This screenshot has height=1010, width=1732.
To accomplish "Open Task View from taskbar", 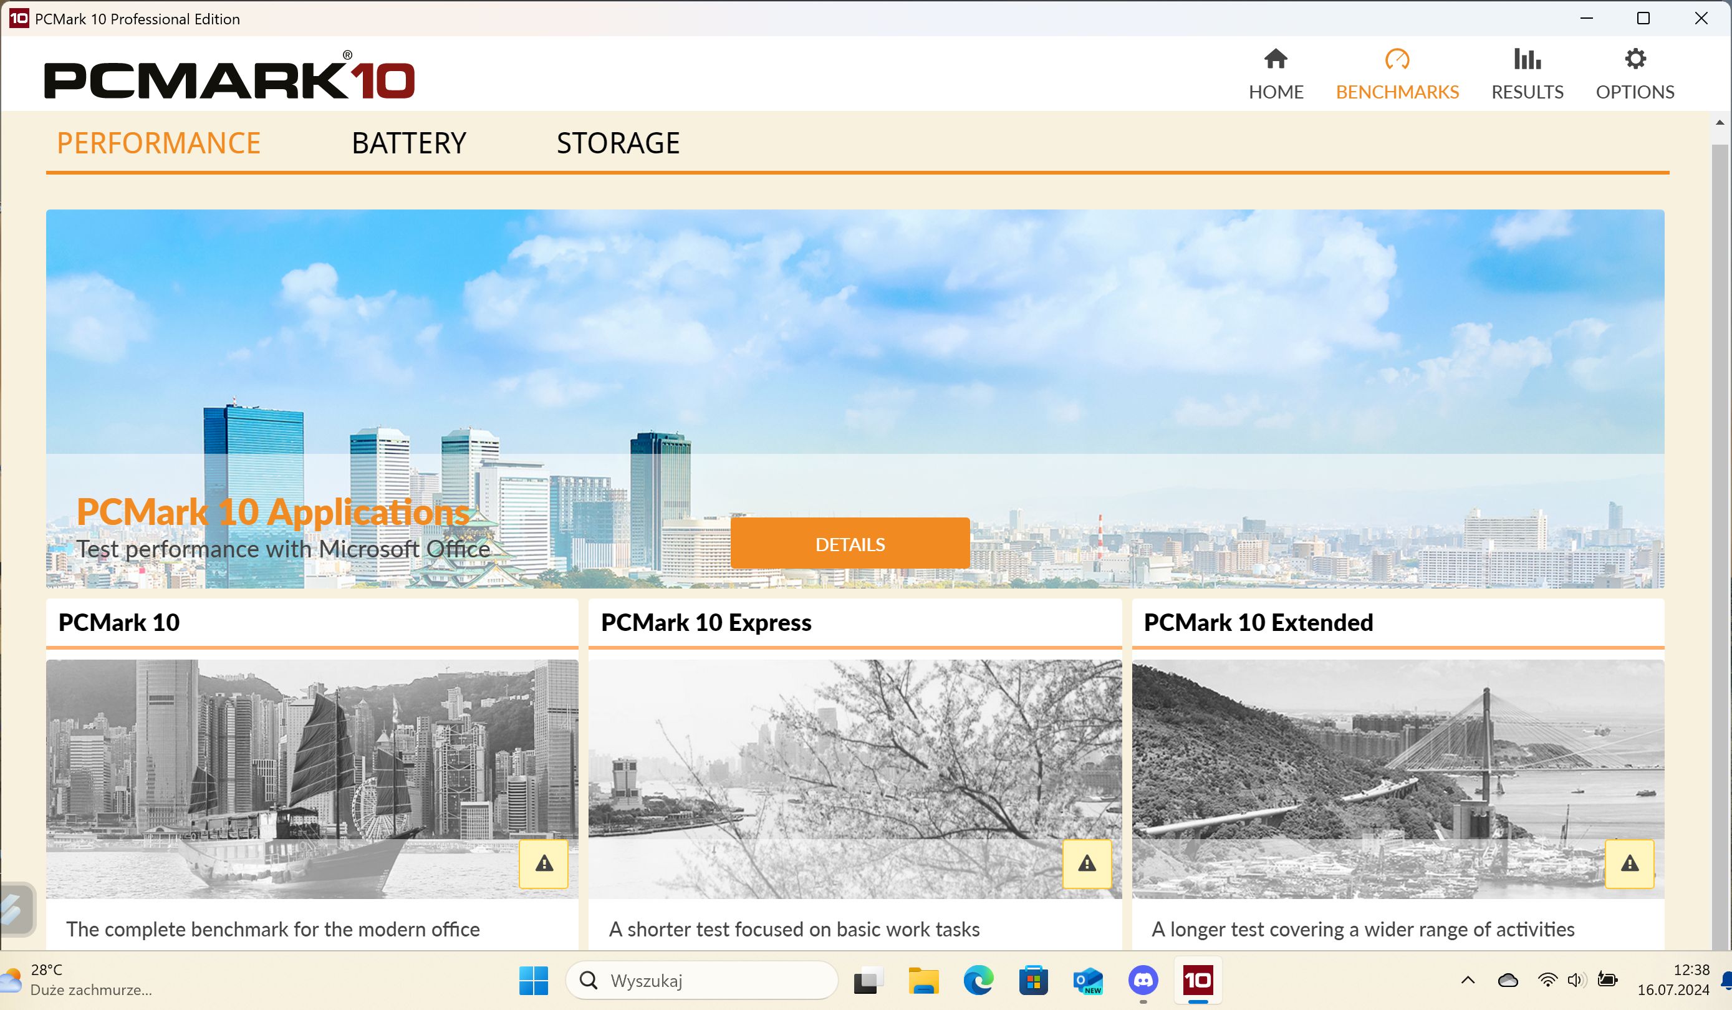I will [x=868, y=981].
